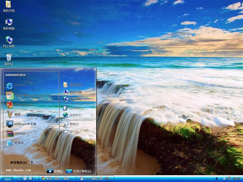Screen dimensions: 243x182
Task: Open the 网上邻居 desktop icon
Action: pyautogui.click(x=8, y=40)
